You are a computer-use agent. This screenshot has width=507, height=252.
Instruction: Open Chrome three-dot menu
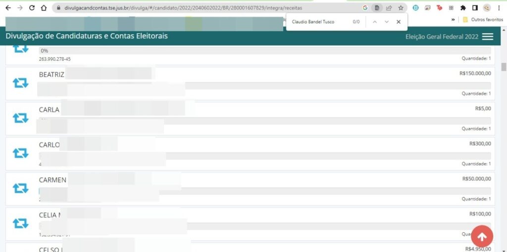(x=499, y=8)
